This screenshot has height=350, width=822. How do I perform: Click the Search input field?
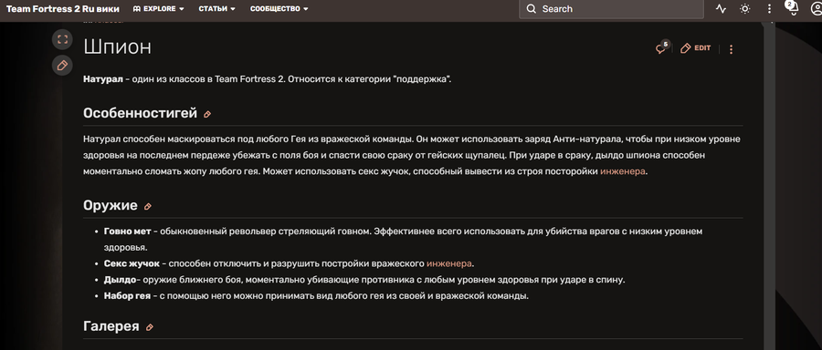pos(611,9)
